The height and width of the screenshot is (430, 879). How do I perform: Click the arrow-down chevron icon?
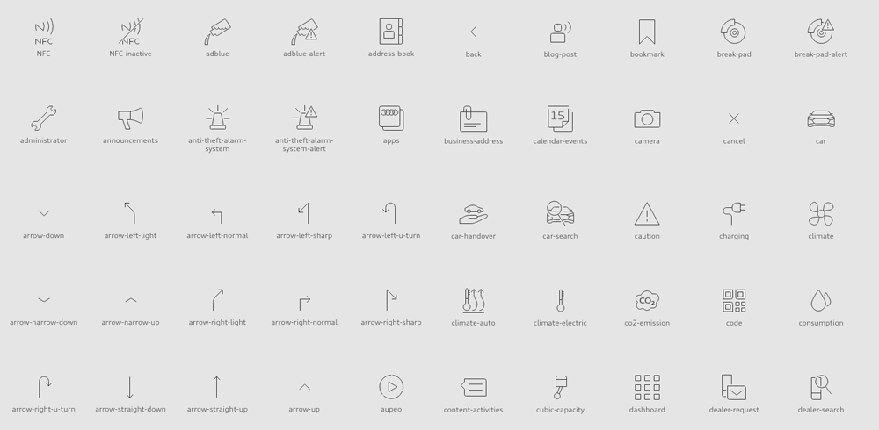point(43,213)
